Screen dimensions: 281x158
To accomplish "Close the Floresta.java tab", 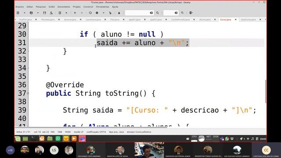I will click(x=59, y=19).
